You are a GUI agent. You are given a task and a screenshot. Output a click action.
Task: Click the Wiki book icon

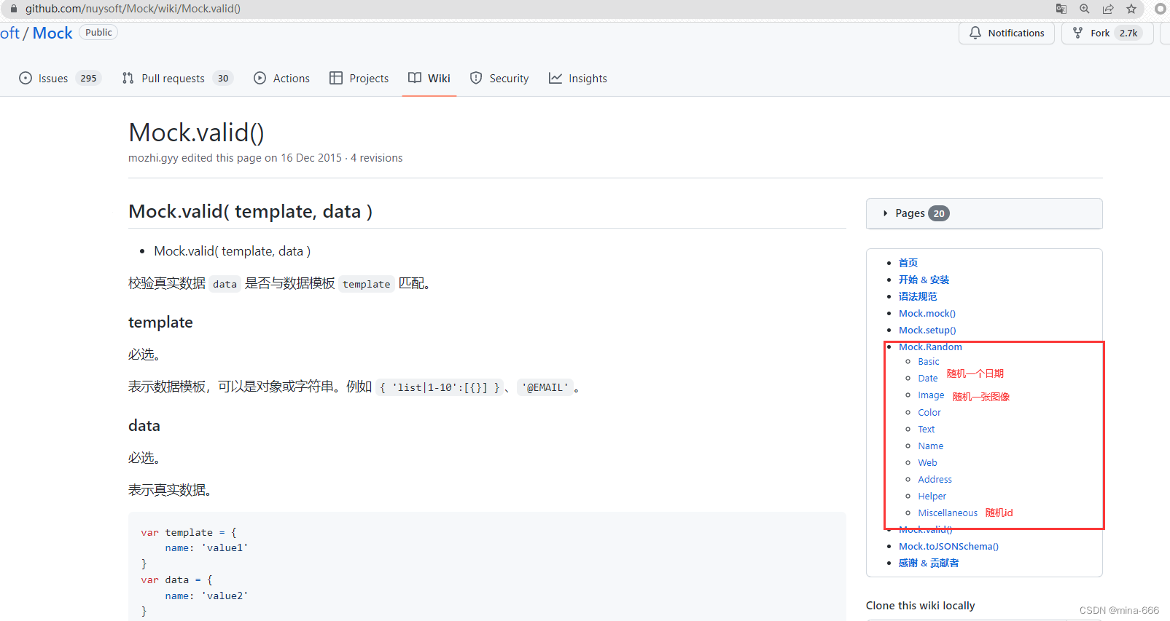tap(415, 78)
